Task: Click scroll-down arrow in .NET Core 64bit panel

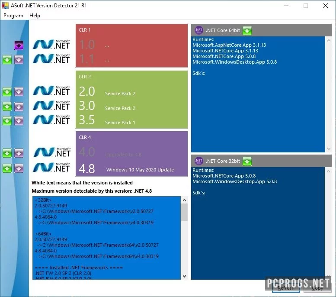Action: [x=329, y=149]
